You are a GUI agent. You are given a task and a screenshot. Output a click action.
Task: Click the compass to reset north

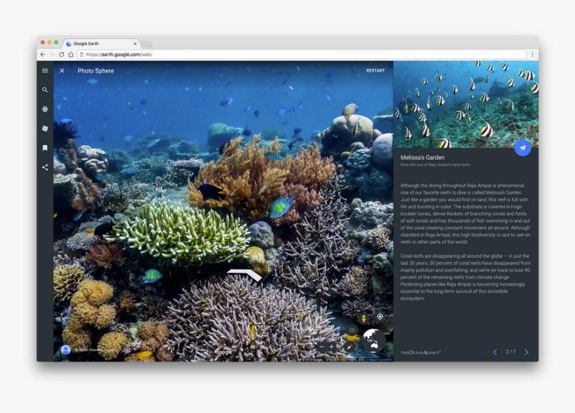tap(349, 346)
